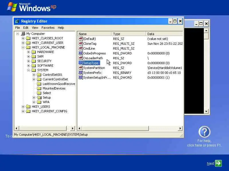The image size is (229, 171).
Task: Expand the Setup key subtree
Action: click(34, 97)
